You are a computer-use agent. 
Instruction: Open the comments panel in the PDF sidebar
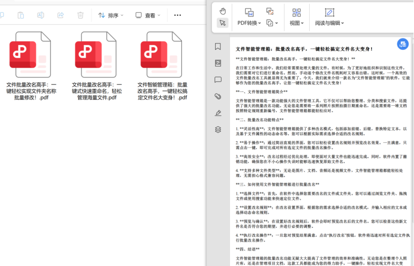point(218,80)
